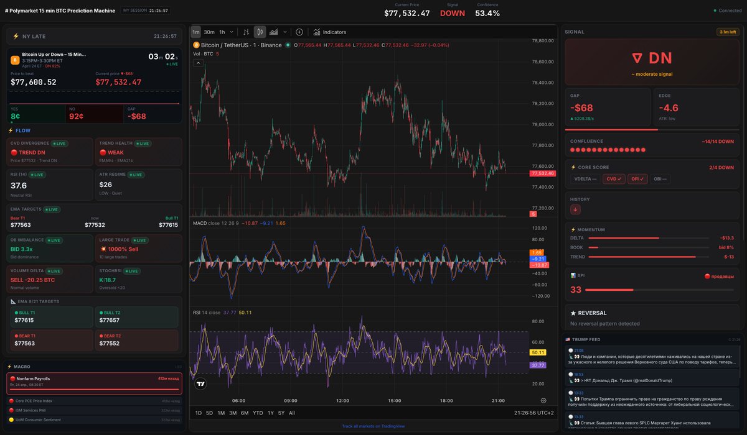Click the green market status dot next to Binance
747x435 pixels.
[x=288, y=45]
